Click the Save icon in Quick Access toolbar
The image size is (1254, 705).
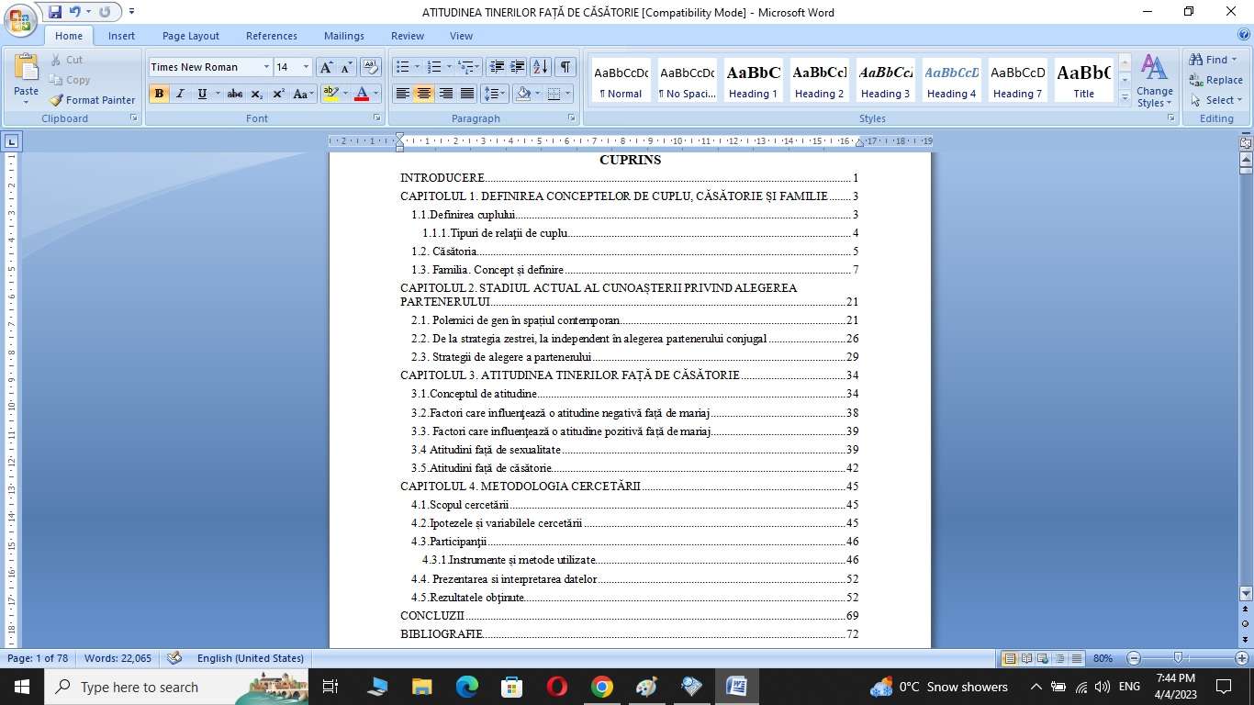click(55, 12)
